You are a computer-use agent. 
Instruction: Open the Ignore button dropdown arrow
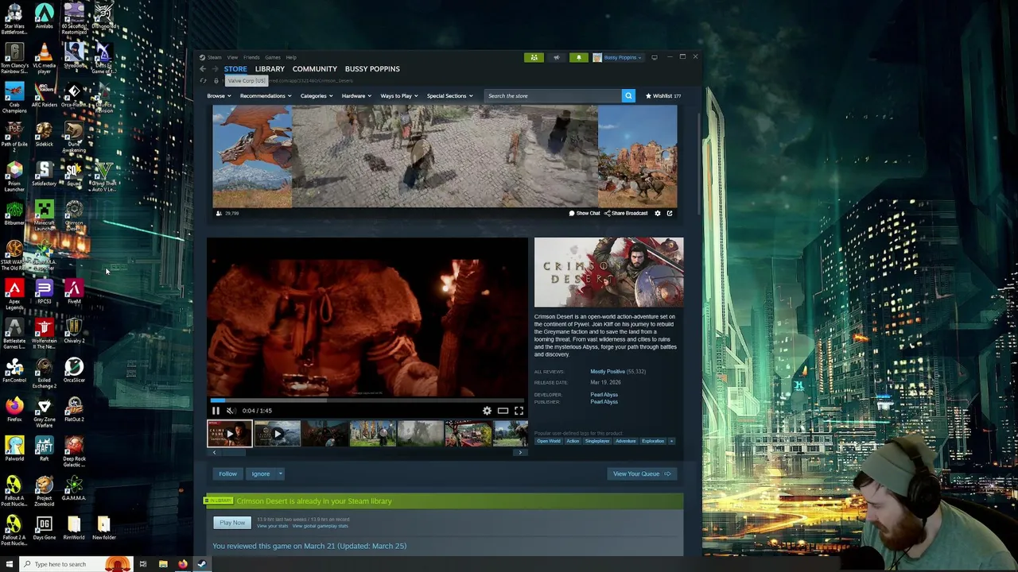click(x=280, y=474)
